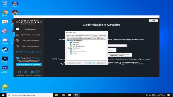The width and height of the screenshot is (173, 97).
Task: Open the optimization selection combo box arrow
Action: 126,46
